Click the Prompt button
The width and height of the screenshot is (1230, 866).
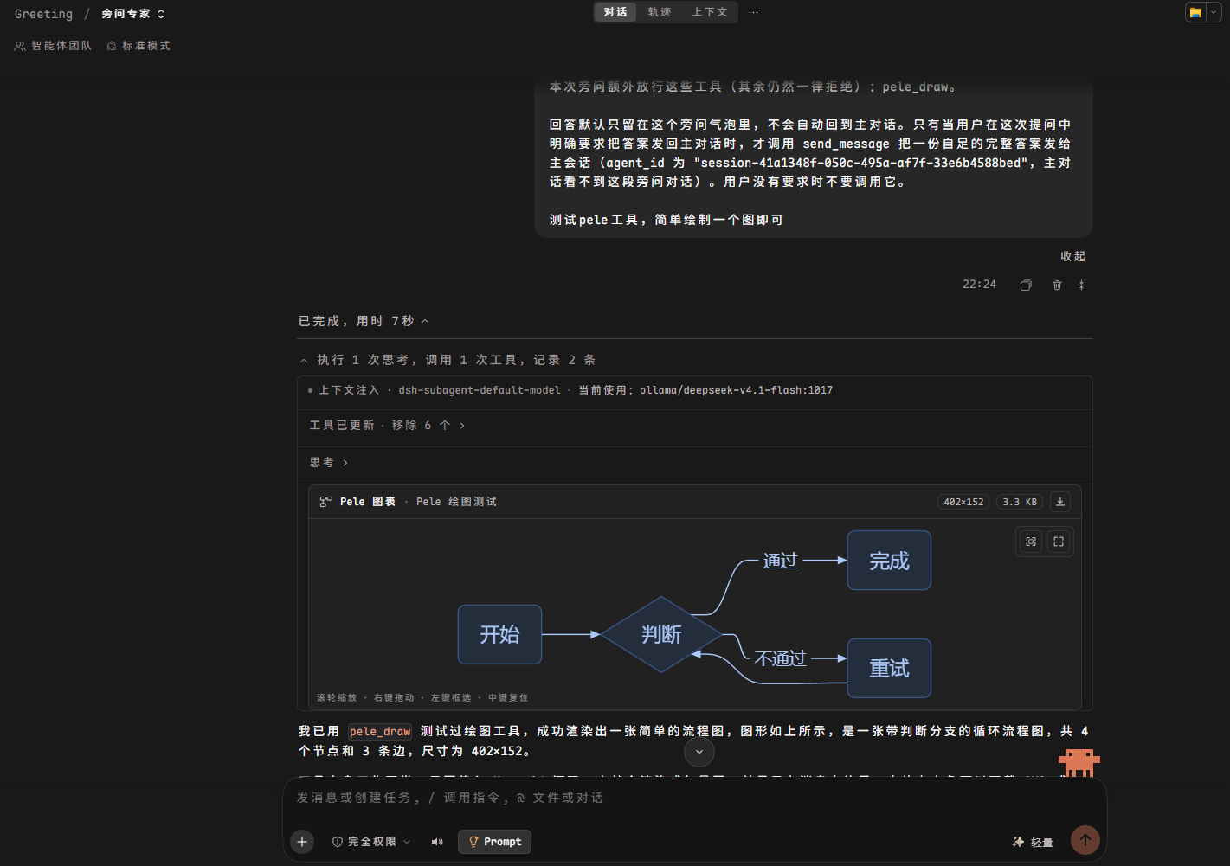[x=494, y=842]
